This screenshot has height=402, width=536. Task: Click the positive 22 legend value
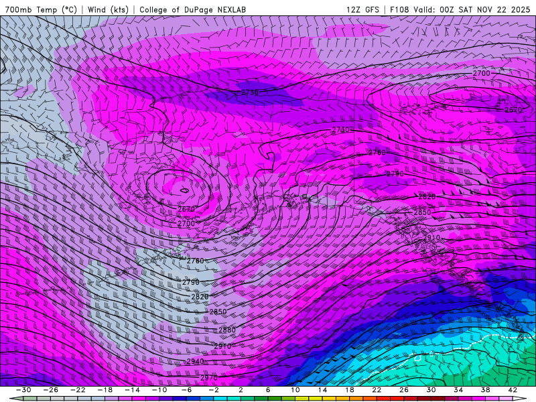(x=377, y=390)
